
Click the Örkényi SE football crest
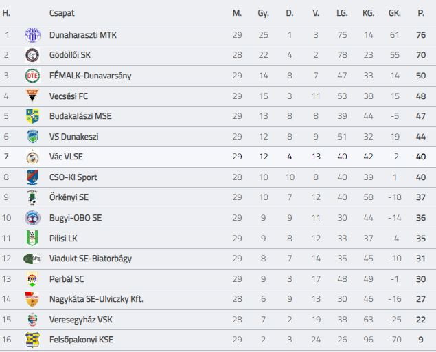[x=32, y=197]
